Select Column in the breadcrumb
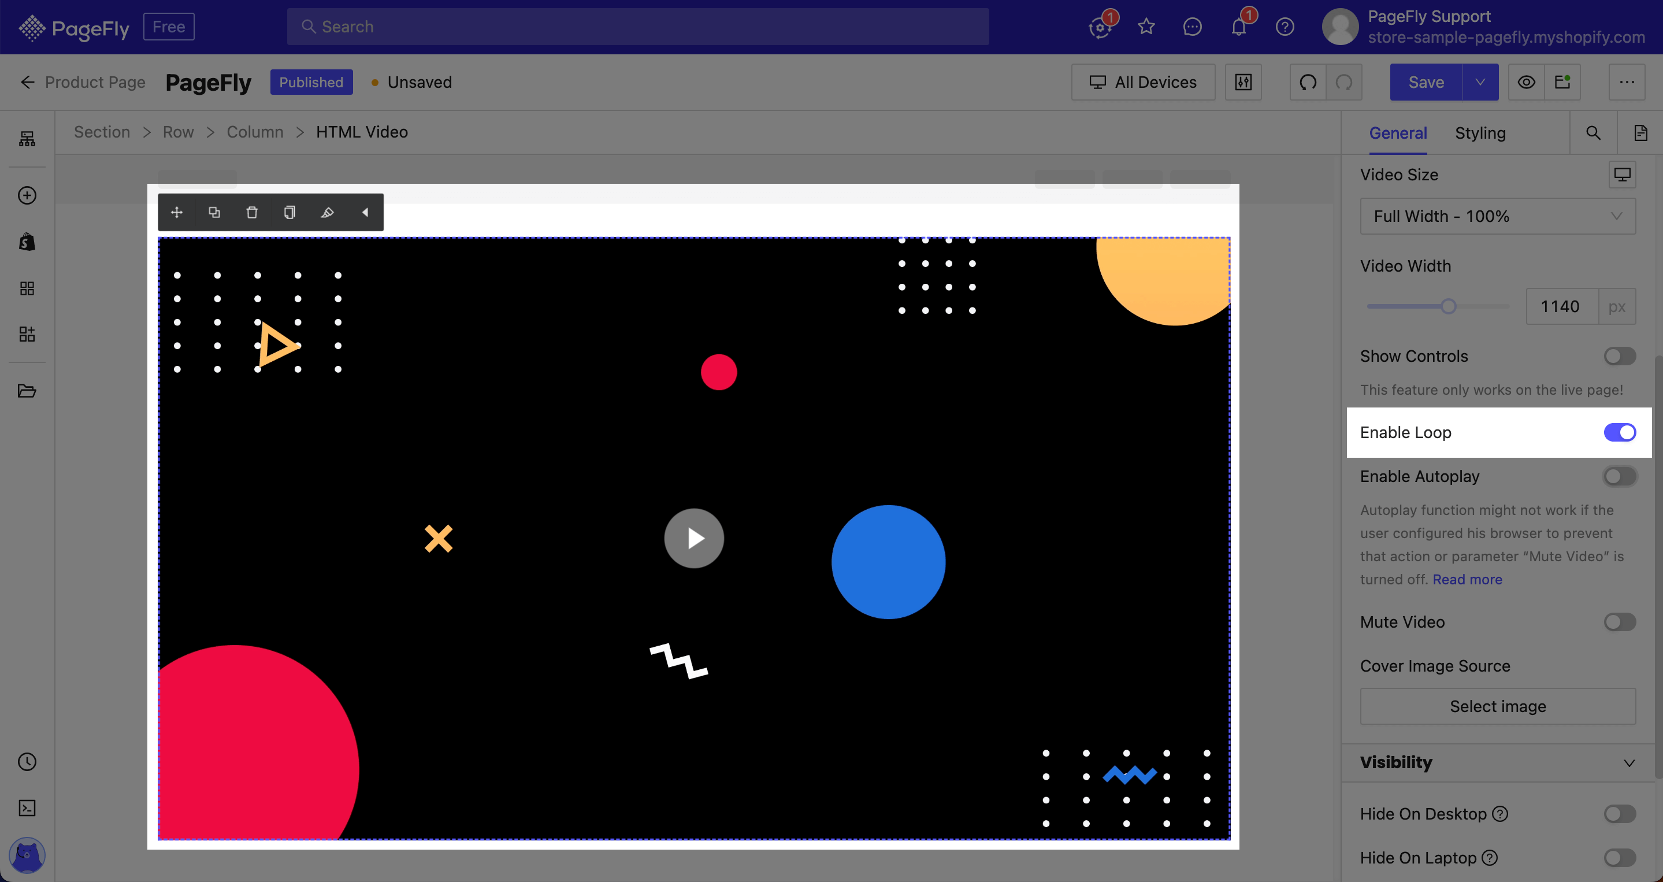 point(255,132)
